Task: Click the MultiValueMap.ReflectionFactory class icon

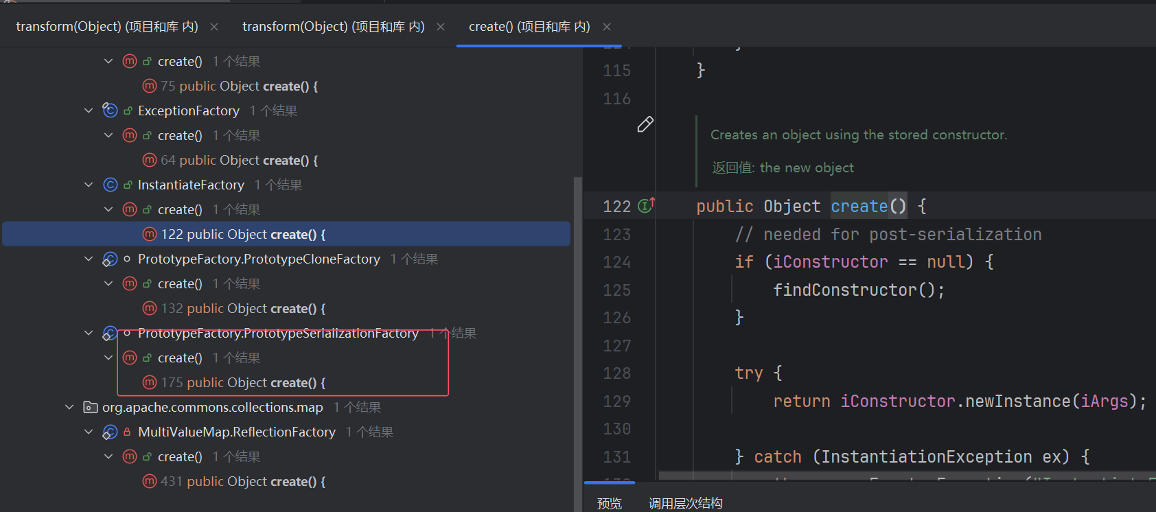Action: click(x=110, y=432)
